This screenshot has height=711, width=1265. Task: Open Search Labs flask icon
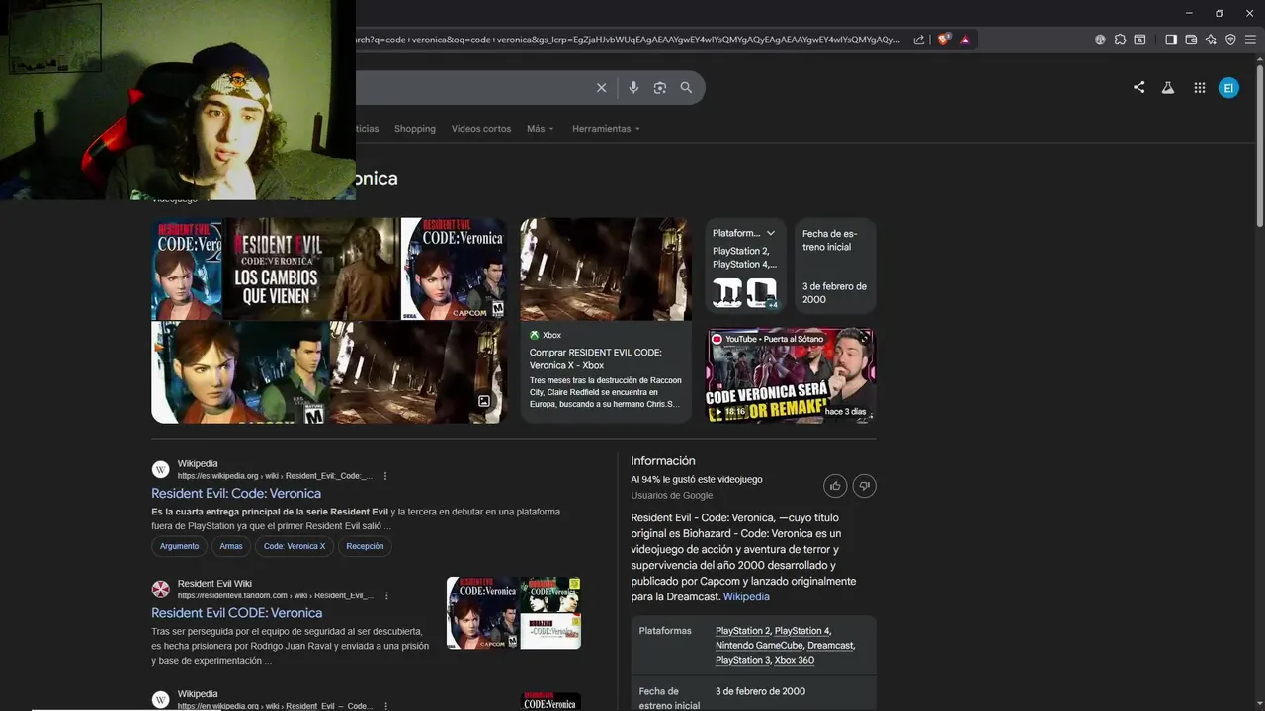[x=1168, y=87]
